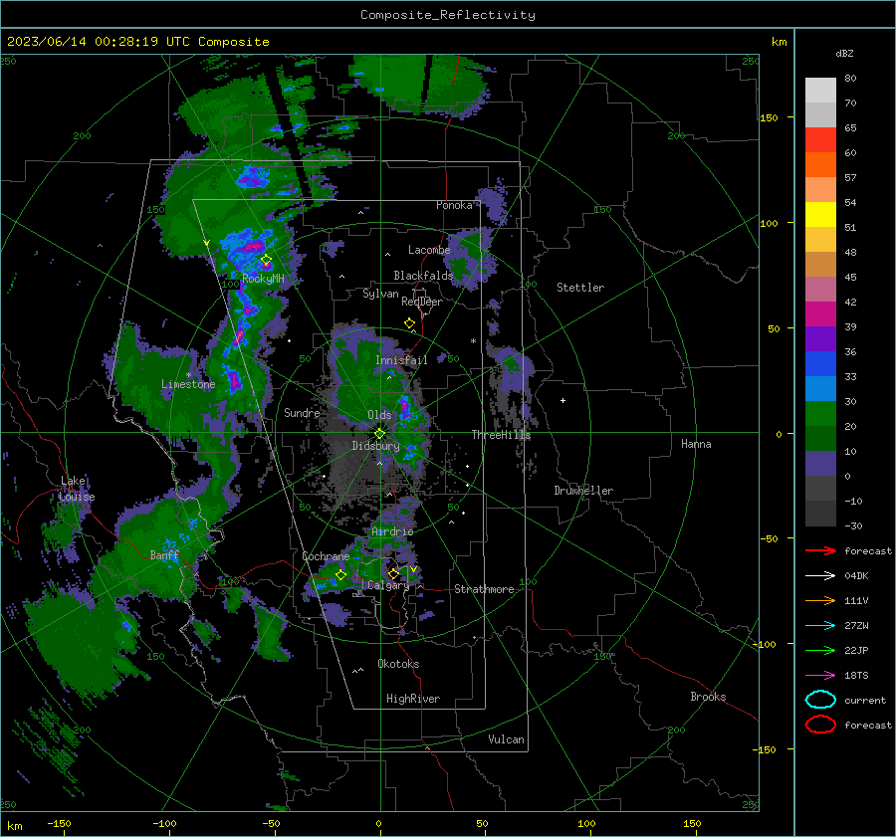Click the Sylvan label on map
This screenshot has width=896, height=837.
coord(380,294)
